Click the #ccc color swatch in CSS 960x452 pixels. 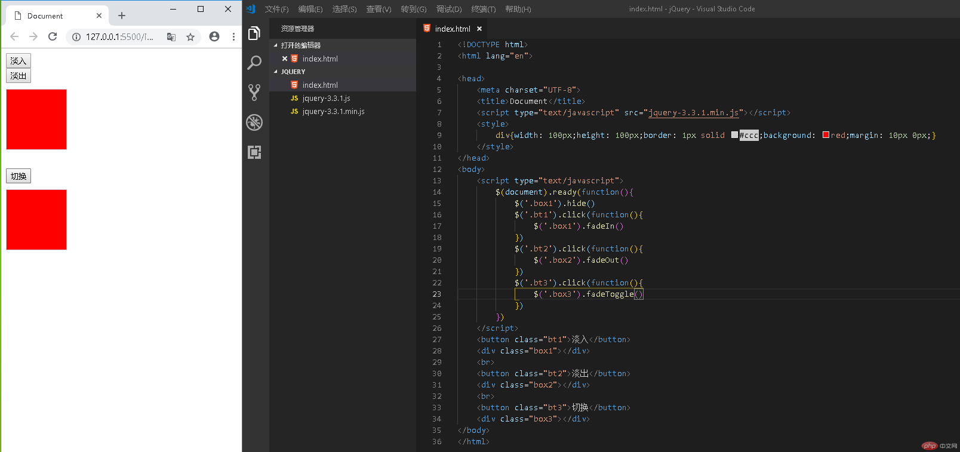(x=734, y=135)
